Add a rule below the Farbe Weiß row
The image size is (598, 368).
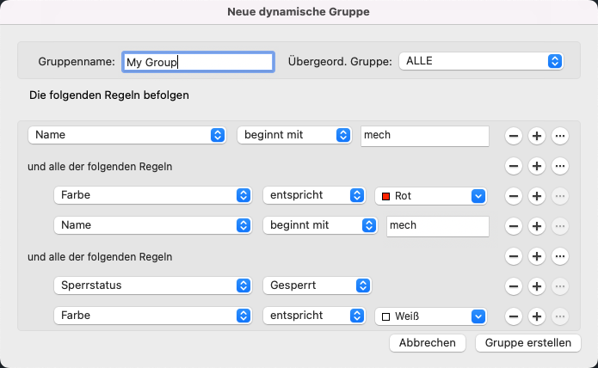pos(536,316)
